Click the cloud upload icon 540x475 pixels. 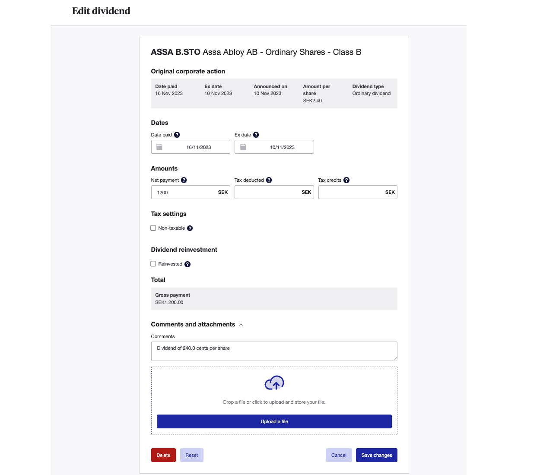274,383
